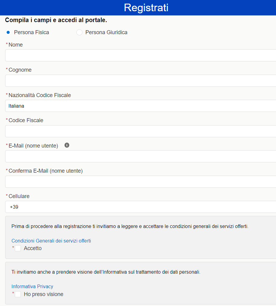This screenshot has width=276, height=306.
Task: Click the Conferma E-Mail label text
Action: pos(46,171)
